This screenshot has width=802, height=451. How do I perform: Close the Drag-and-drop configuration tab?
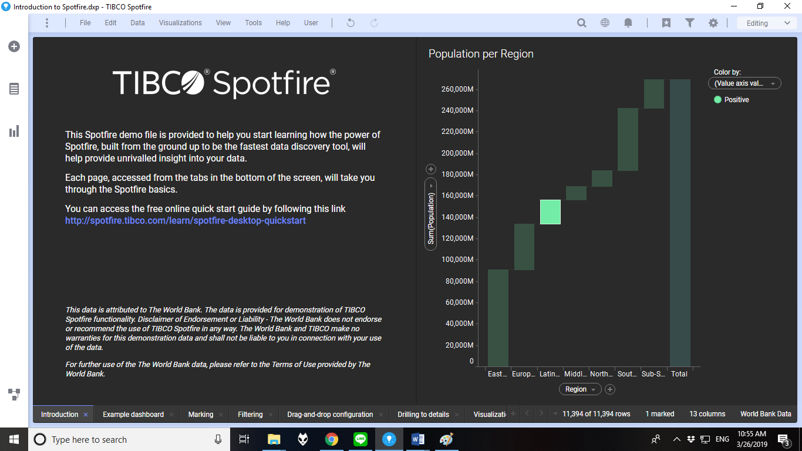[x=381, y=415]
